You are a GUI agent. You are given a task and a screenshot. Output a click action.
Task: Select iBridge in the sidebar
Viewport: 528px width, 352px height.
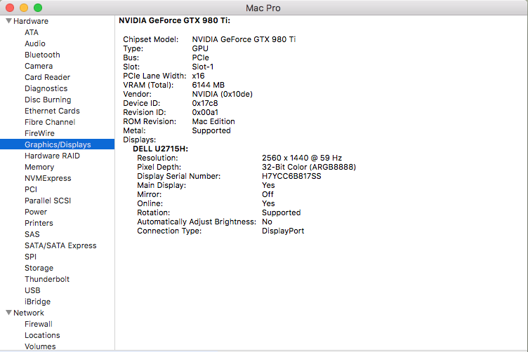(37, 302)
